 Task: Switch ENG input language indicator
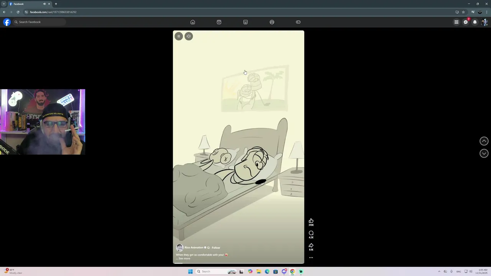coord(458,271)
